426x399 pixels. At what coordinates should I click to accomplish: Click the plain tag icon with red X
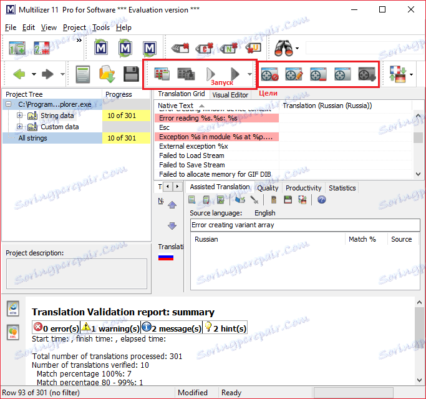click(x=180, y=49)
